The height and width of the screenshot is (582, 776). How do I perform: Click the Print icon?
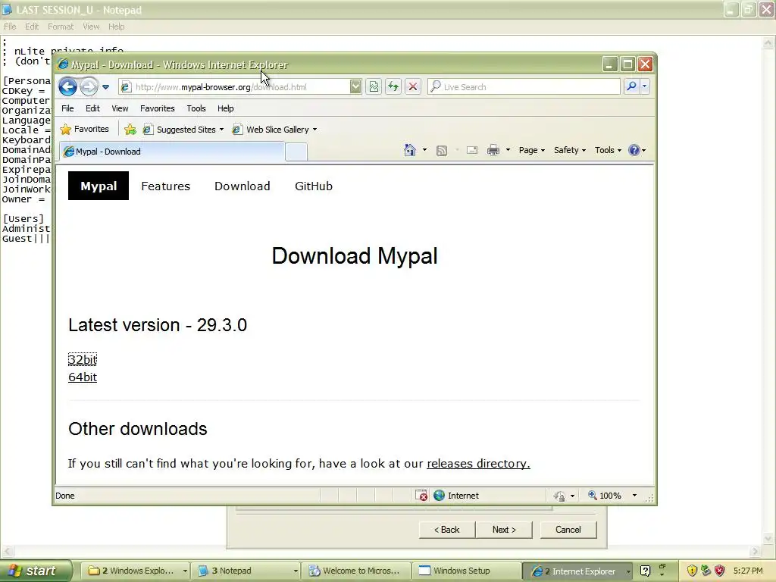493,150
